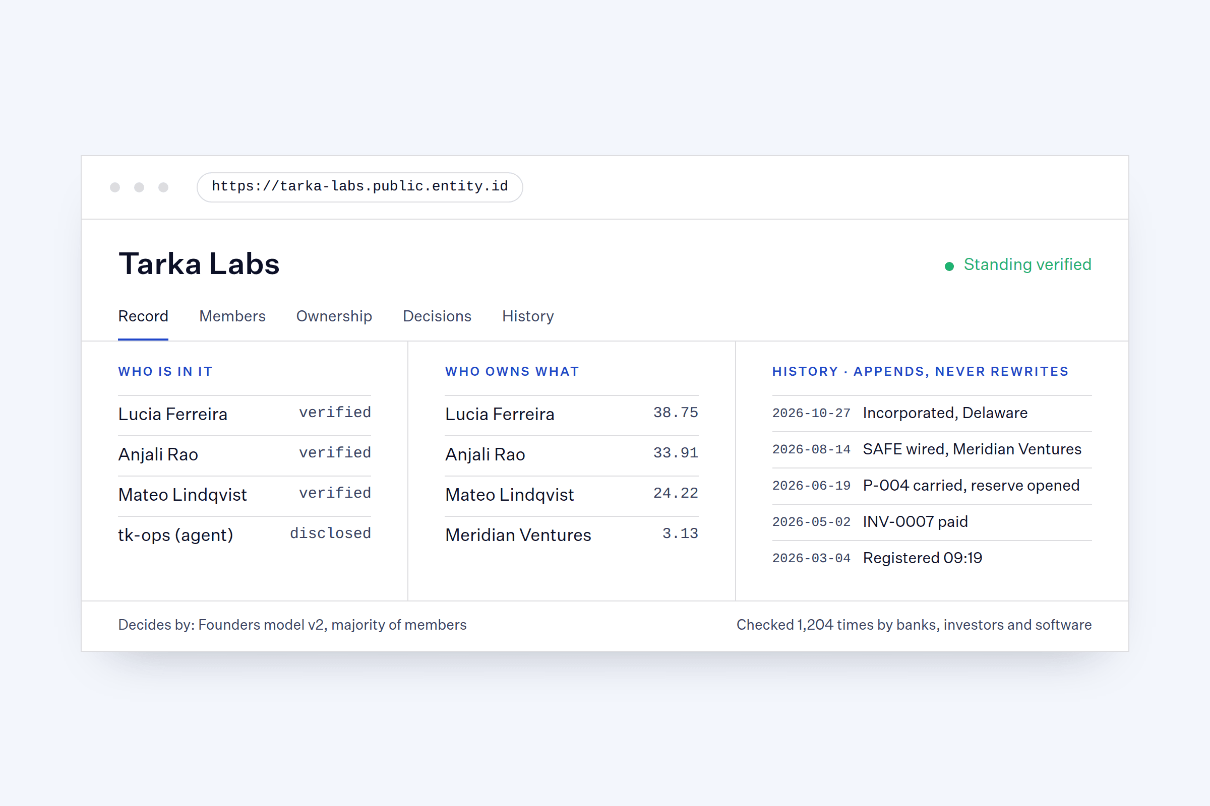Select Anjali Rao in Who Is In It
Viewport: 1210px width, 806px height.
click(x=158, y=454)
